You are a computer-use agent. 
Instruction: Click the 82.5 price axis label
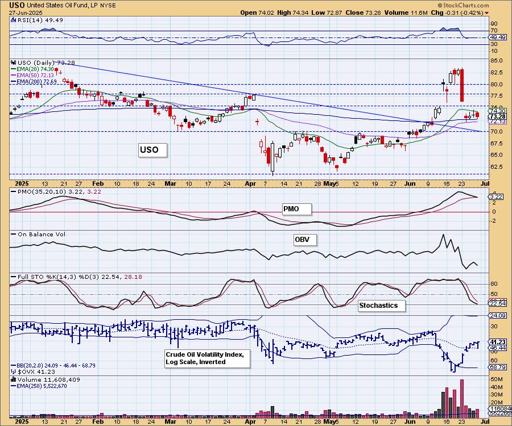tap(496, 72)
